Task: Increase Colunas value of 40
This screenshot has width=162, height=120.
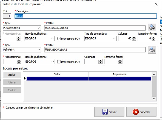Action: click(134, 37)
